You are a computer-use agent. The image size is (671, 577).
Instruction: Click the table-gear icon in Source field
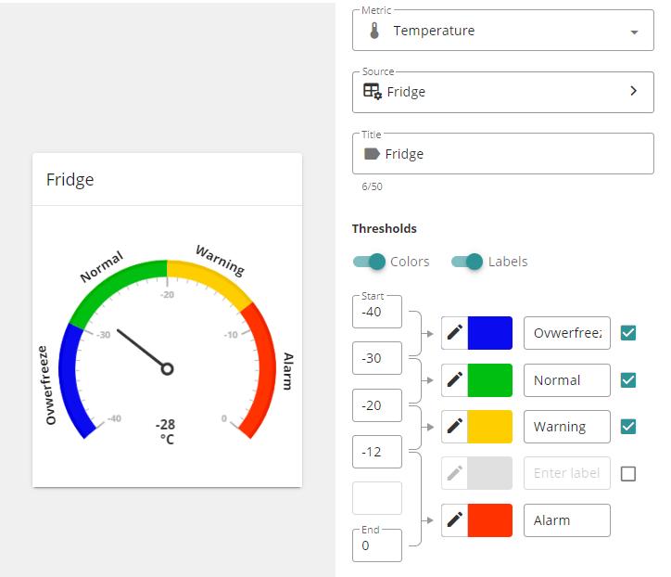click(x=373, y=92)
